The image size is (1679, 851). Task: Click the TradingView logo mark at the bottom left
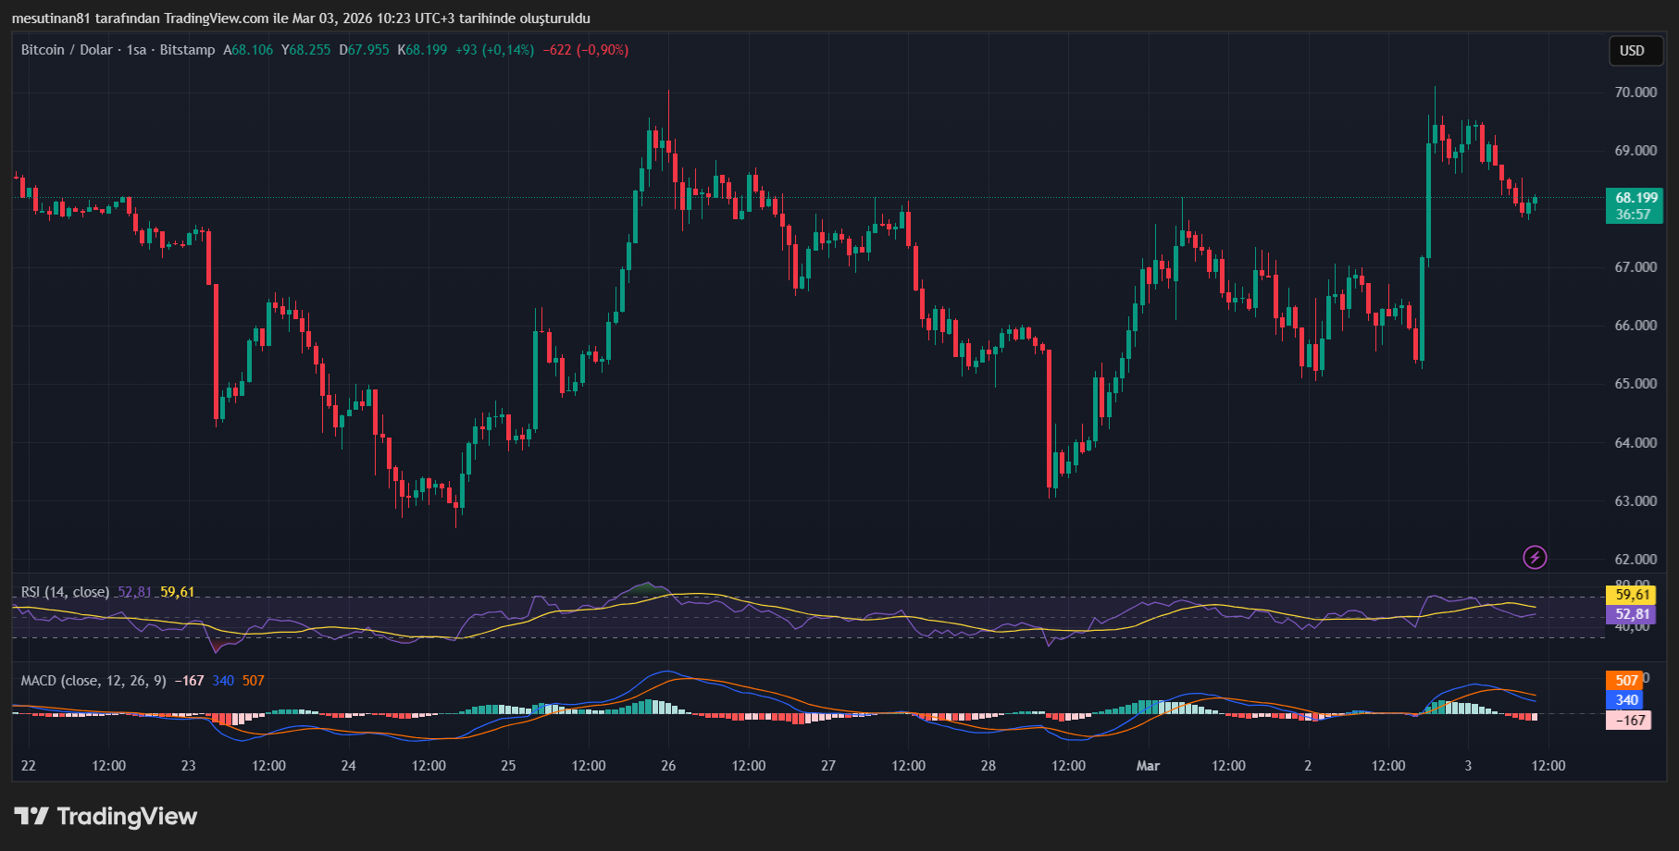tap(31, 816)
